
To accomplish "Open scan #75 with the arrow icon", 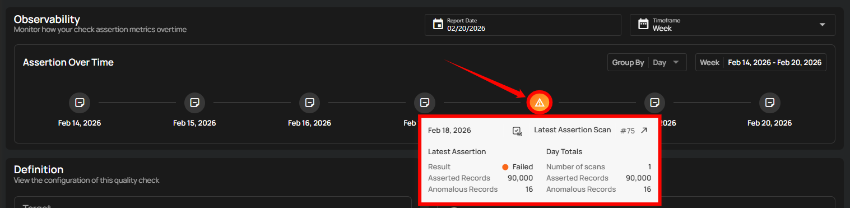I will (644, 130).
